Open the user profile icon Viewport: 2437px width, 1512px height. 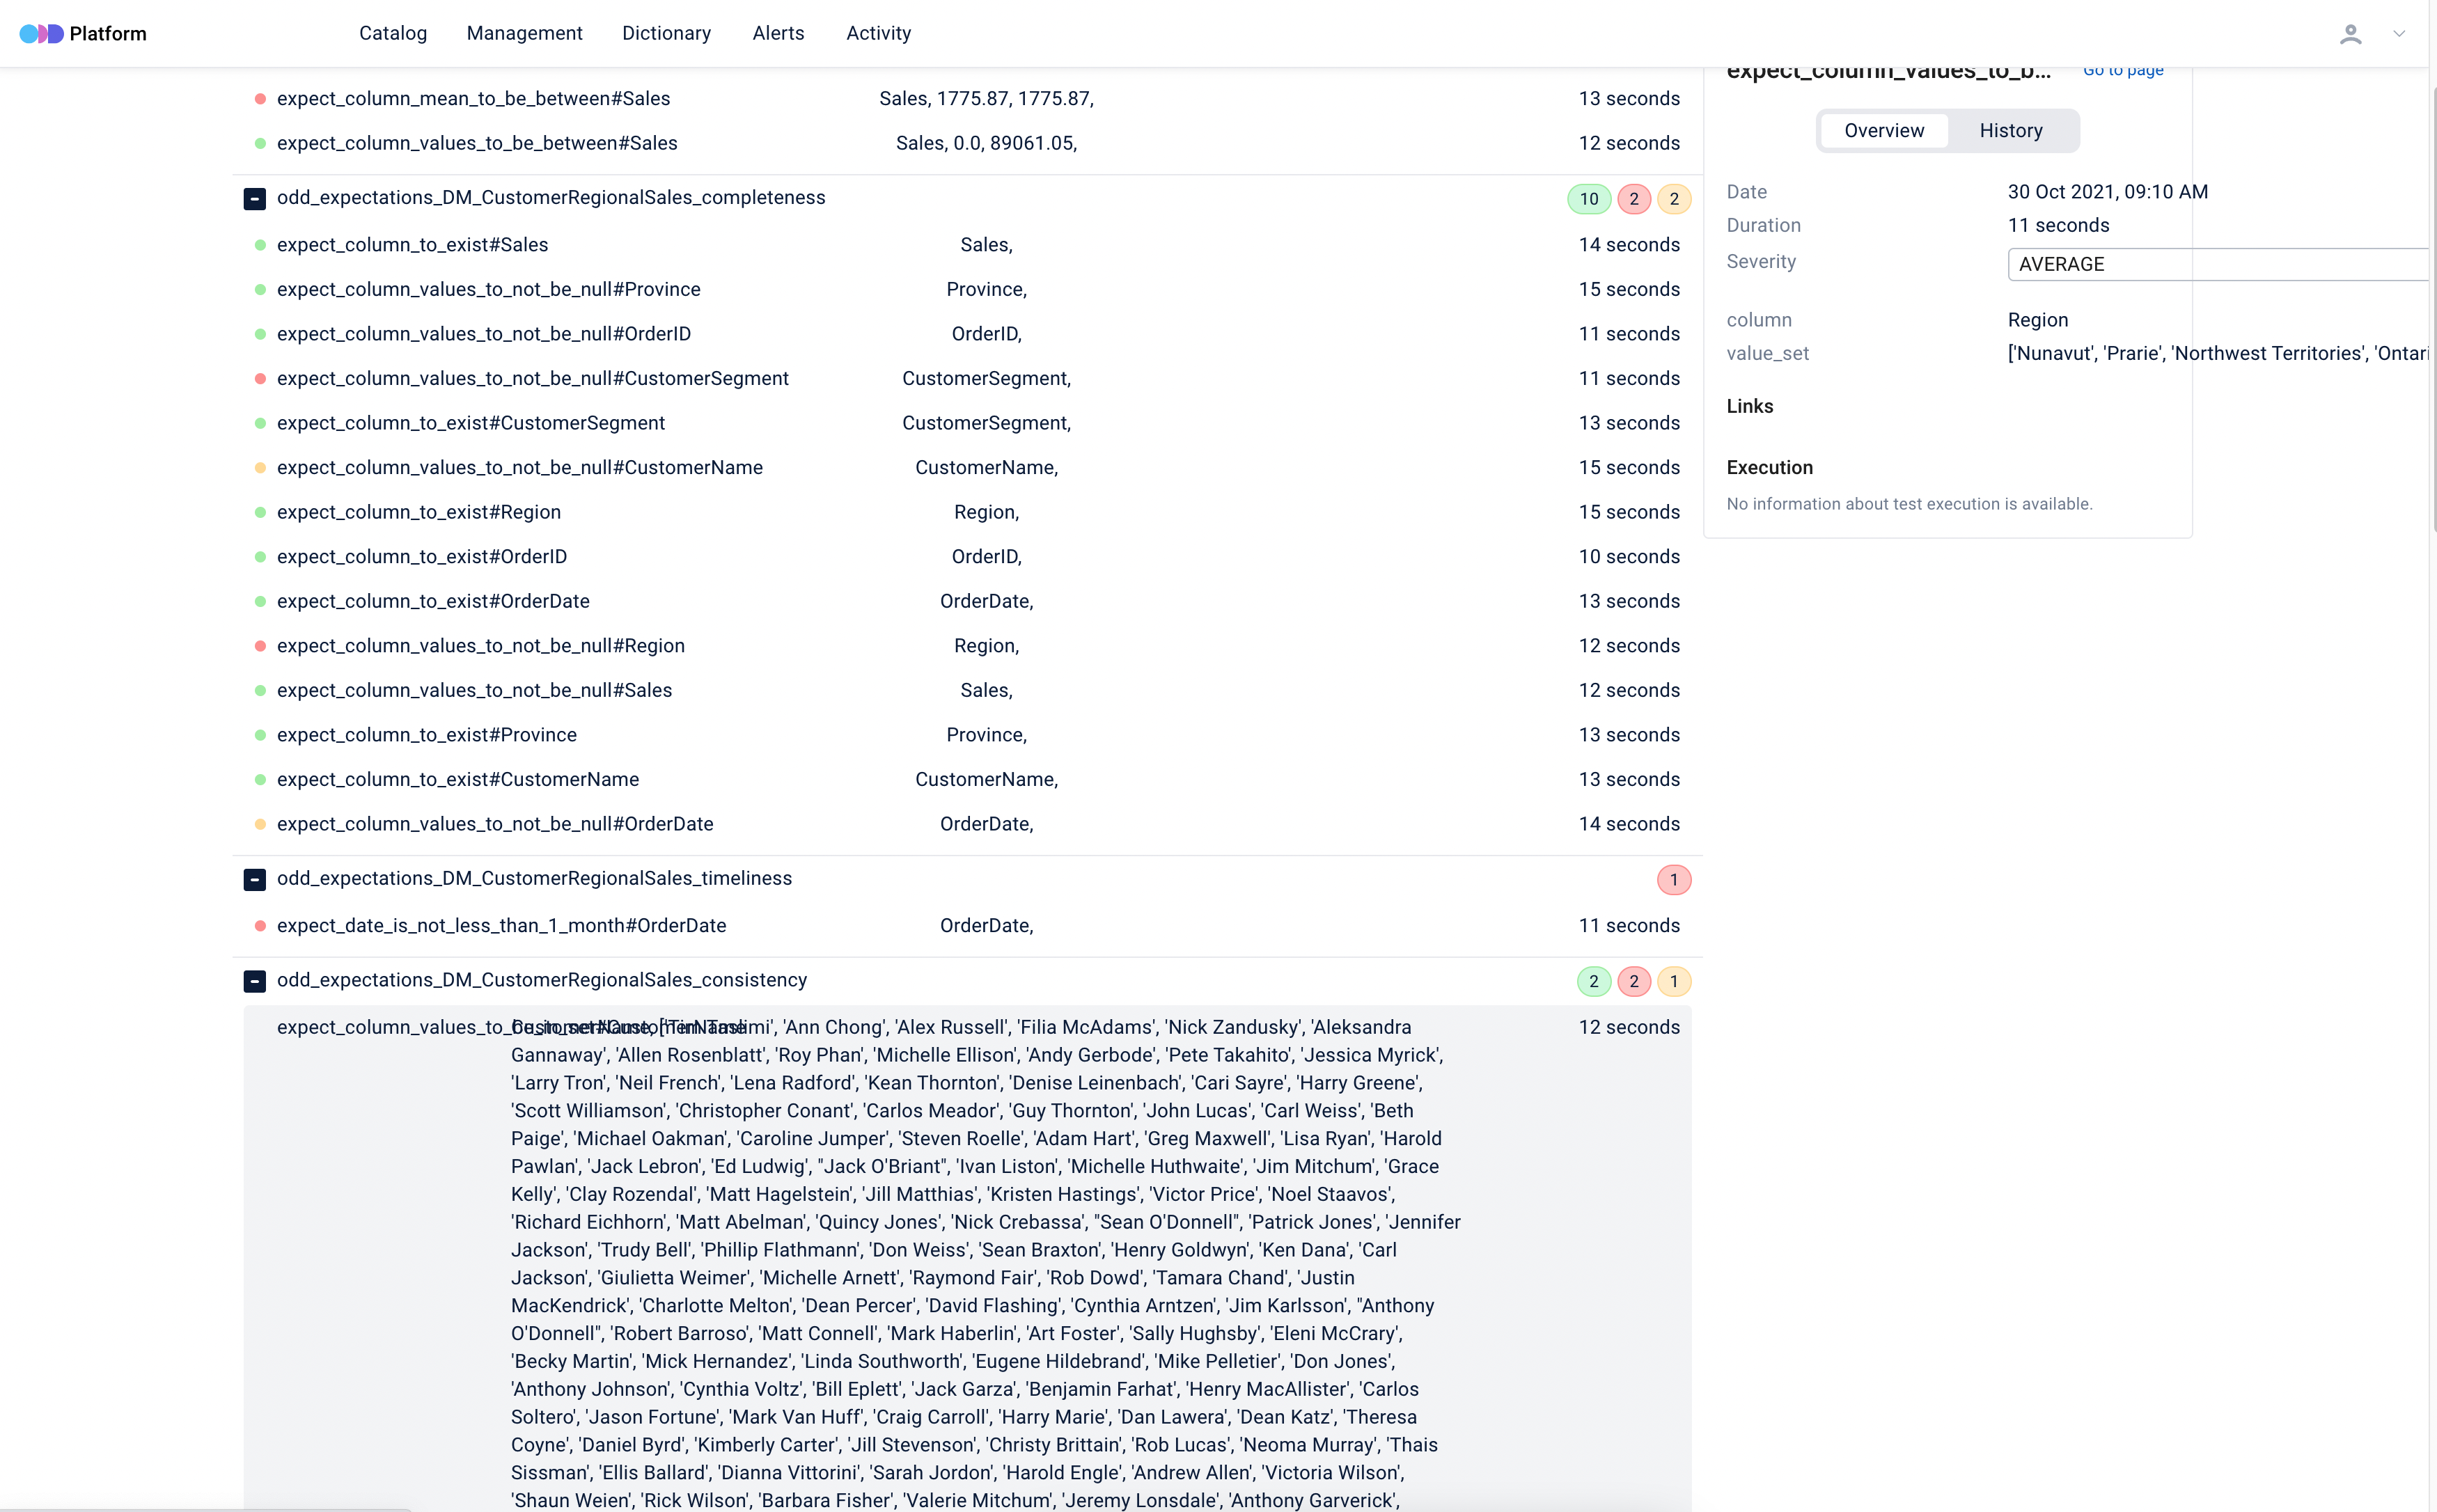pos(2350,34)
